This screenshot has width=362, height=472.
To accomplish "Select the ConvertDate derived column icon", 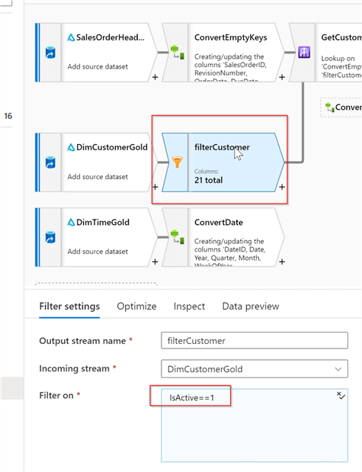I will tap(178, 237).
